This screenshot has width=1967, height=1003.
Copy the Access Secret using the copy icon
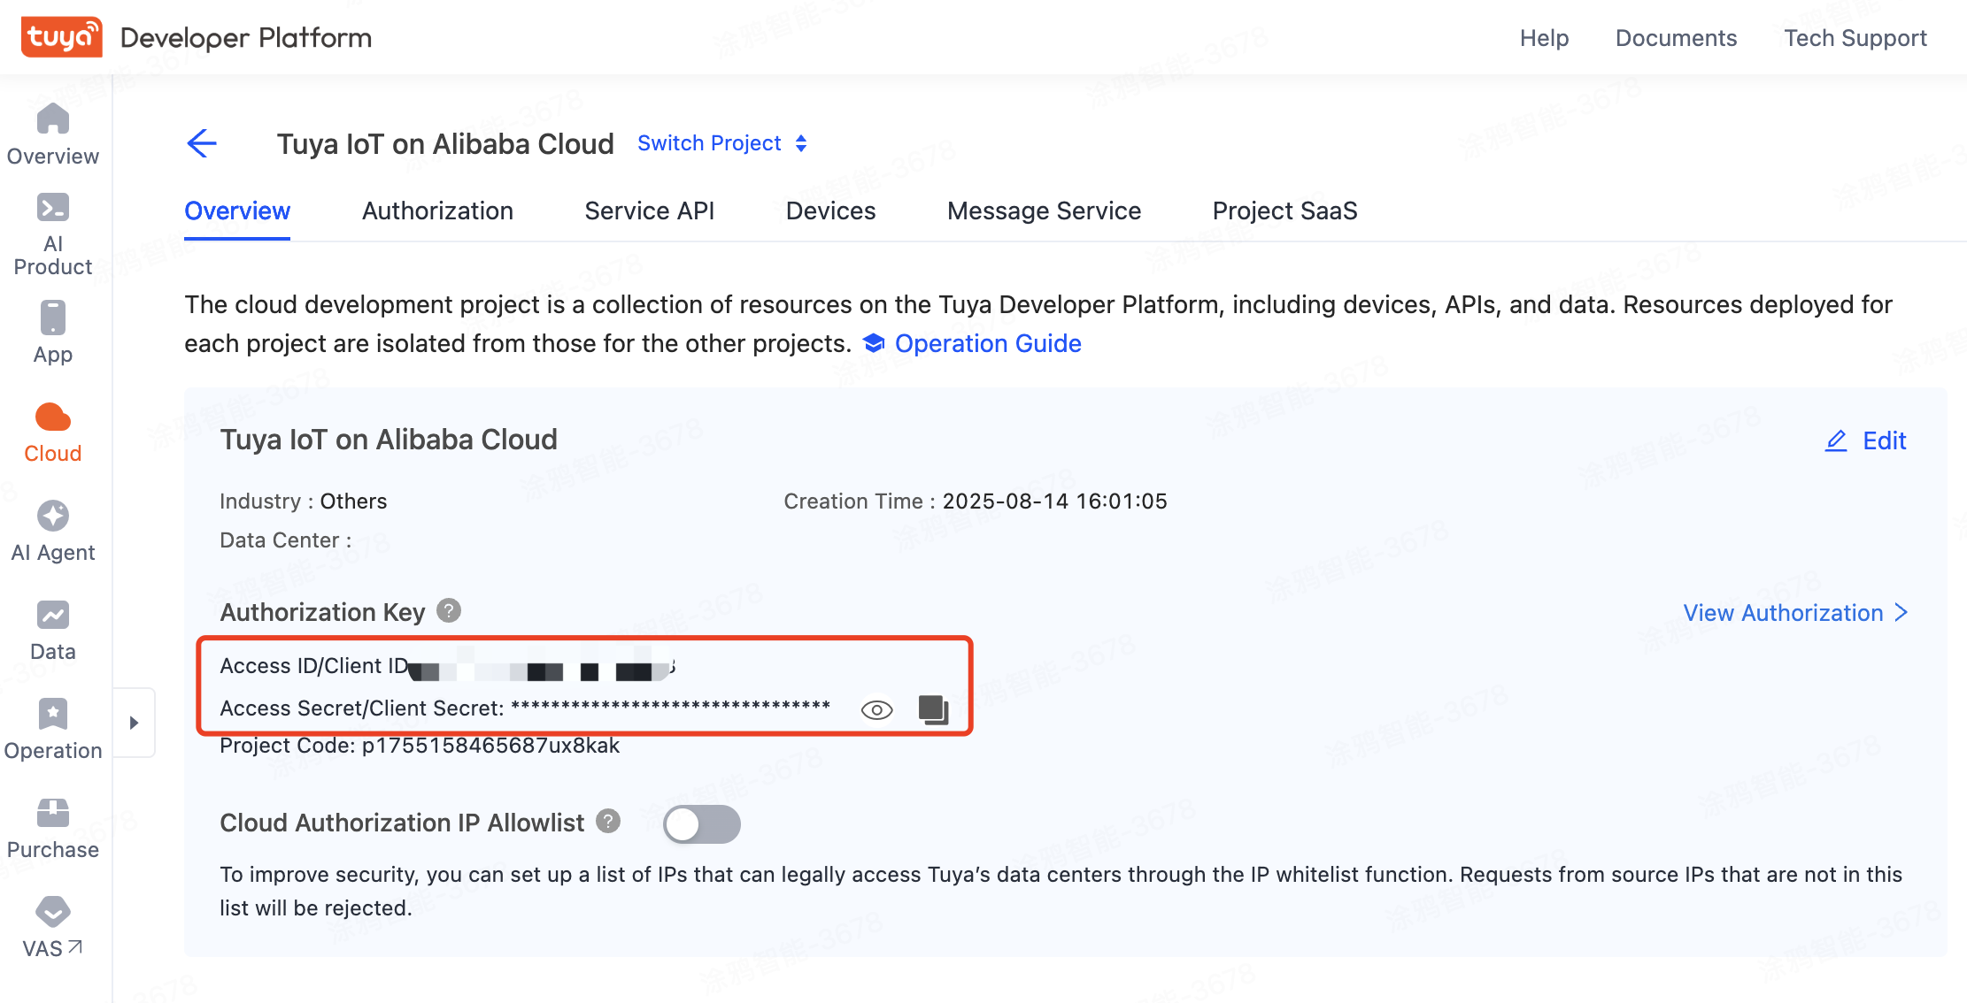[932, 709]
